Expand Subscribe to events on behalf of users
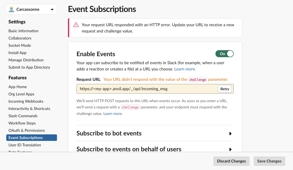 pos(230,149)
